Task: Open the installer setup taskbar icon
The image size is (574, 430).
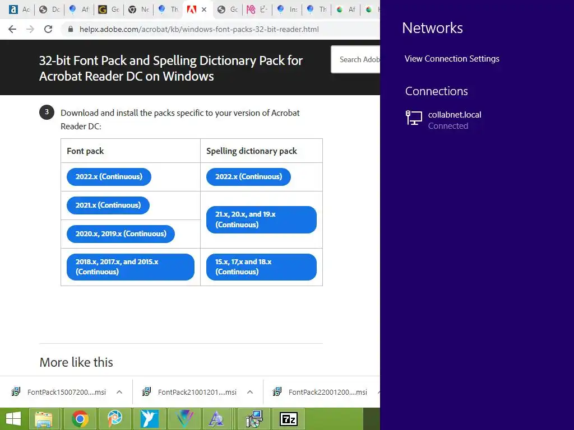Action: point(254,419)
